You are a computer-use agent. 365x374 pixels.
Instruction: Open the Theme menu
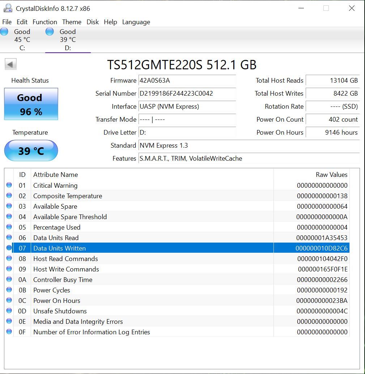click(x=72, y=22)
